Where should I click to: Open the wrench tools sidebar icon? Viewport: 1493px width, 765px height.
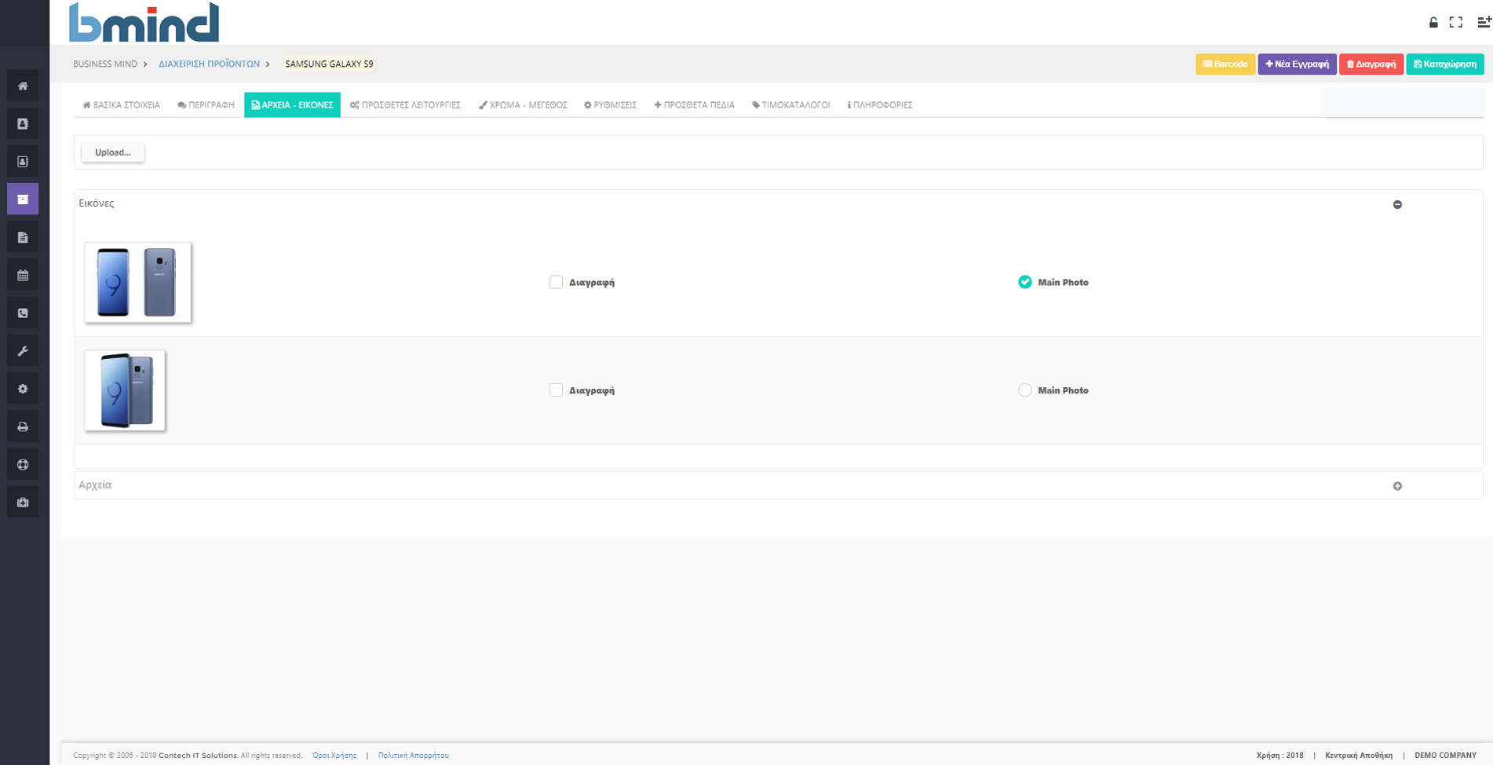tap(23, 351)
